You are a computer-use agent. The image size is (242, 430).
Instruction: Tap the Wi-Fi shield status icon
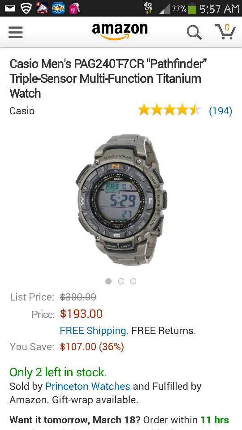26,9
